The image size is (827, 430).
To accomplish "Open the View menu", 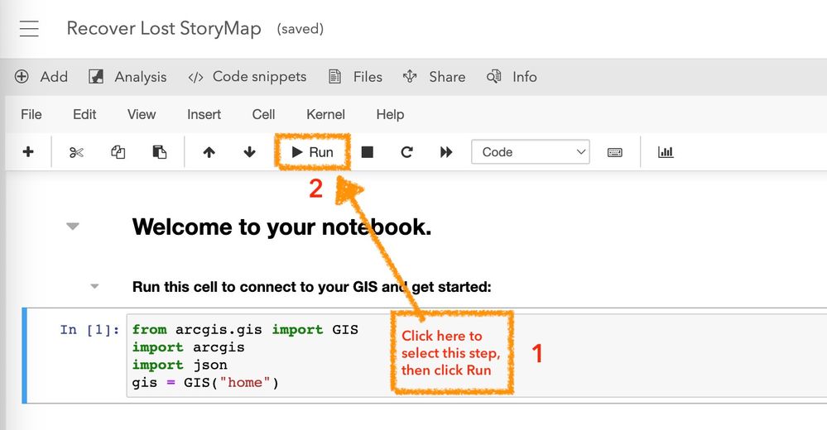I will click(142, 114).
